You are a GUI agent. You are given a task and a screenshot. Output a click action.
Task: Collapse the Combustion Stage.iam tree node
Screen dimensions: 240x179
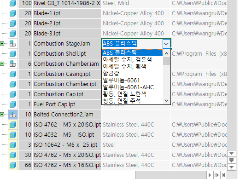[x=2, y=44]
